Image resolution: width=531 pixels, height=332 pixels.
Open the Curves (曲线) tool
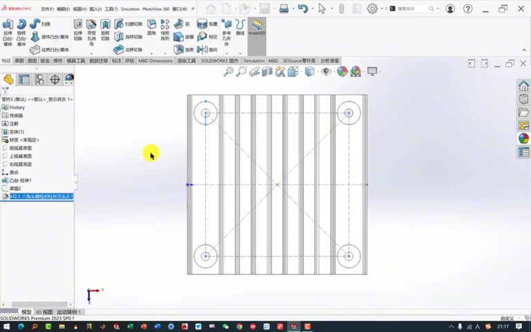pos(240,27)
